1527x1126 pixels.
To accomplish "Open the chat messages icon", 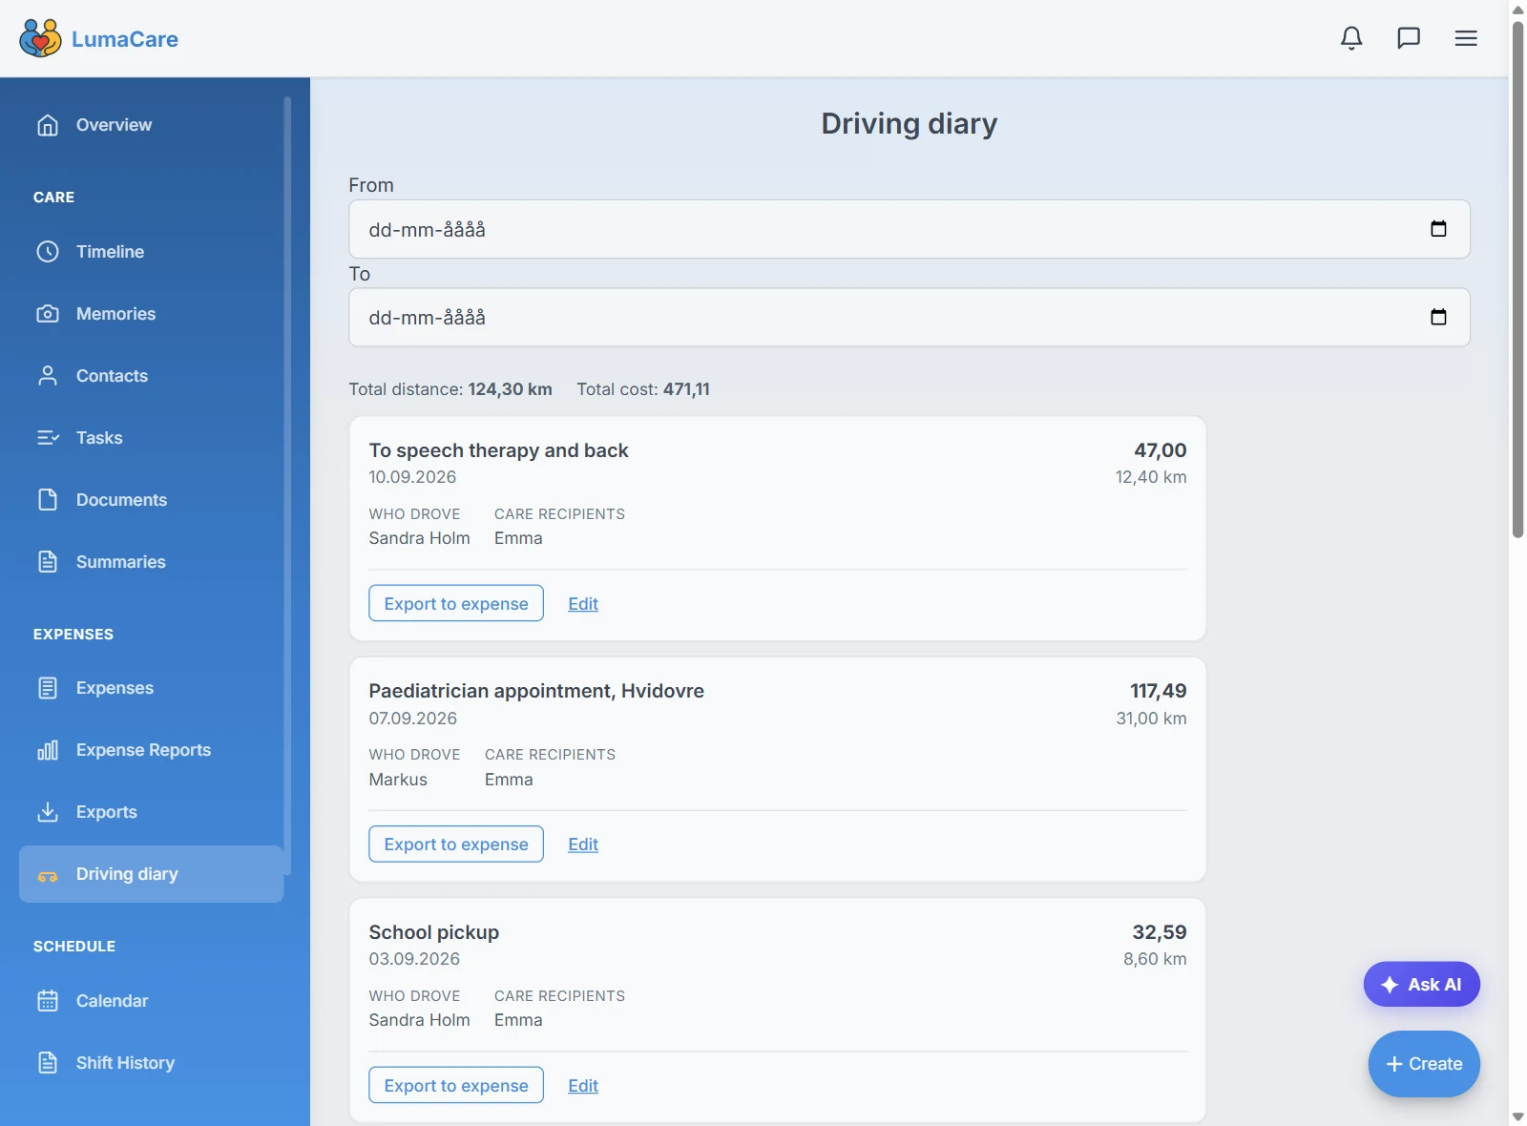I will point(1409,38).
